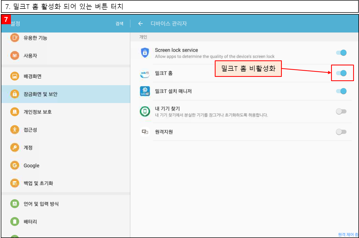
Task: Tap the 계정 label
Action: tap(28, 148)
